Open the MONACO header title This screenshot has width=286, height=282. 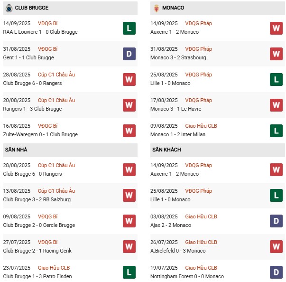coord(173,8)
